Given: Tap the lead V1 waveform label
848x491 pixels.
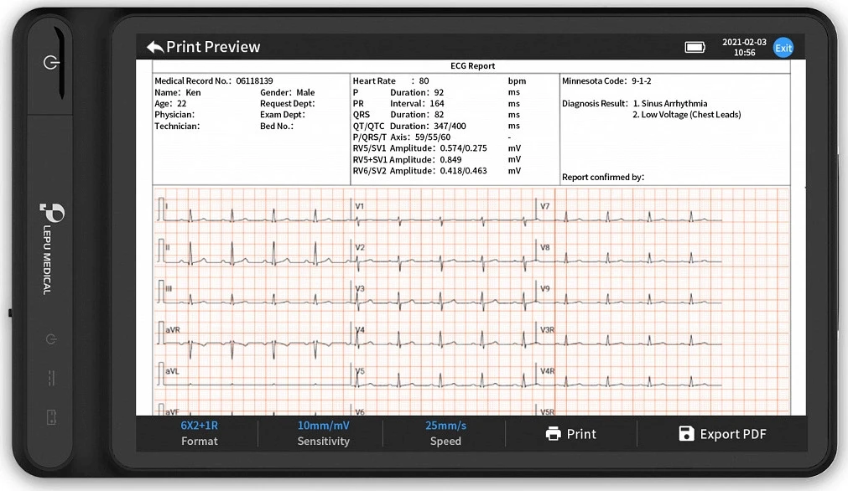Looking at the screenshot, I should 359,206.
